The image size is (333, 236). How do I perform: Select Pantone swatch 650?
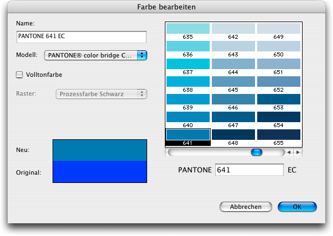tap(279, 46)
